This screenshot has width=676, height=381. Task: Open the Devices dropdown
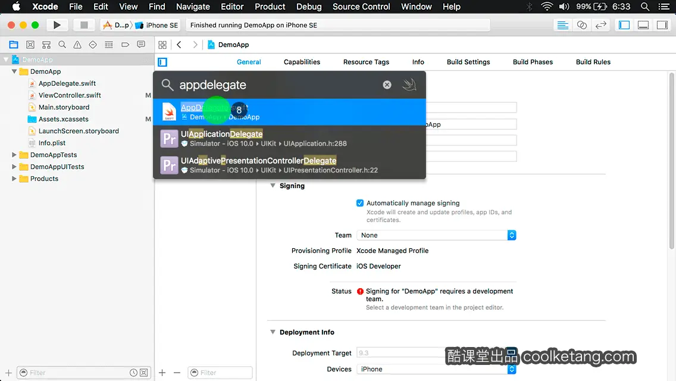coord(436,369)
